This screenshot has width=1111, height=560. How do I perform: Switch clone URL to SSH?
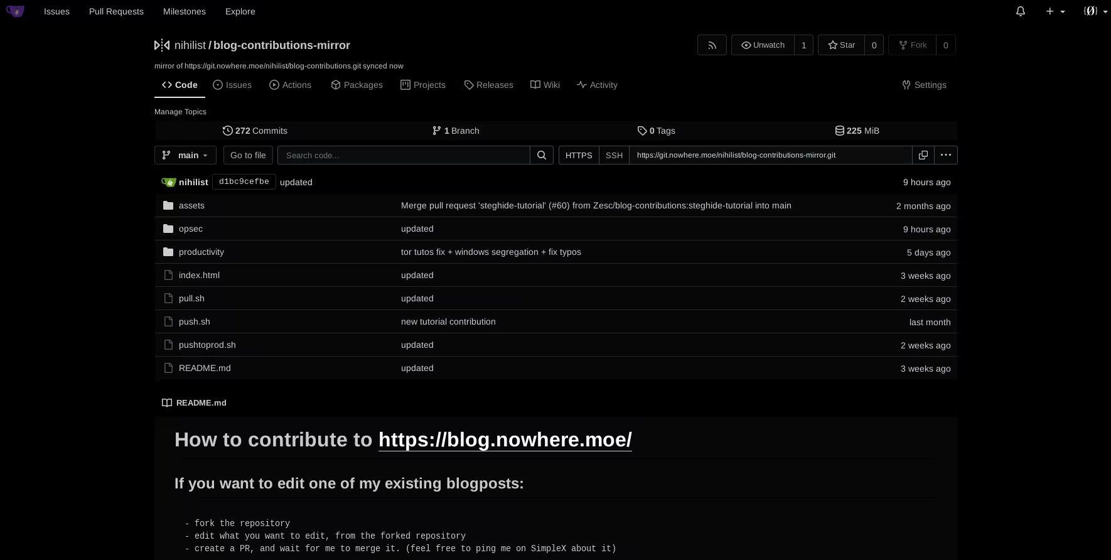click(x=614, y=155)
